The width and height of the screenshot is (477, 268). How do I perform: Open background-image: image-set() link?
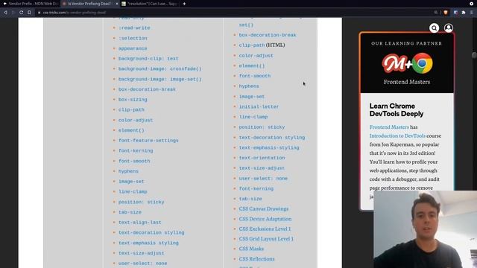coord(159,79)
